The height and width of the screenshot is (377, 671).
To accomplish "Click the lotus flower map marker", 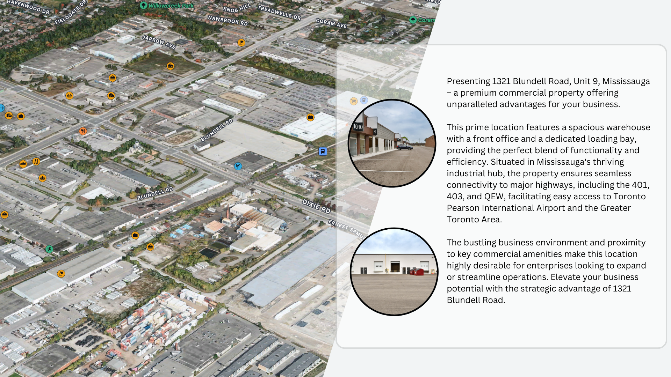I will pyautogui.click(x=42, y=178).
